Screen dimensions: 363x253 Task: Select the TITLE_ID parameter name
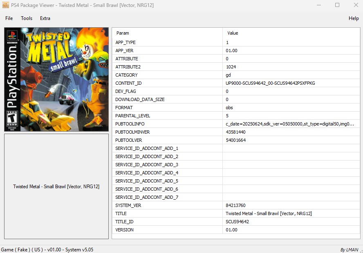[x=124, y=222]
